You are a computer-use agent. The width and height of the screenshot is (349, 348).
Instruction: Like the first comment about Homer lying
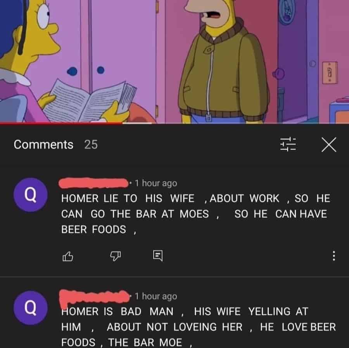click(x=67, y=256)
